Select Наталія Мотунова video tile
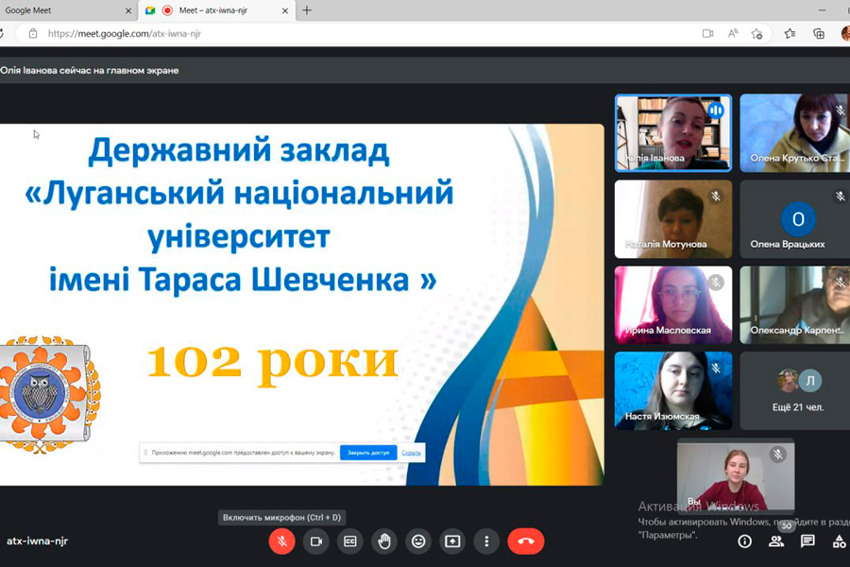850x567 pixels. [673, 219]
